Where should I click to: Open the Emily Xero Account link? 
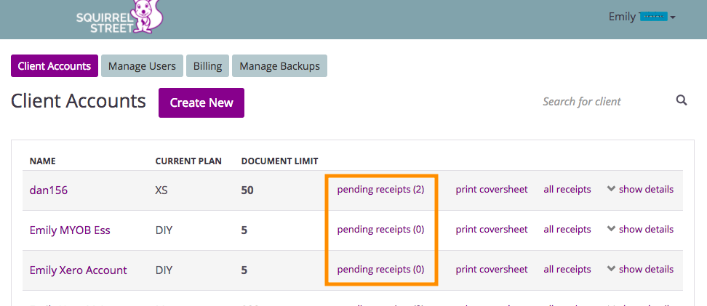[79, 270]
